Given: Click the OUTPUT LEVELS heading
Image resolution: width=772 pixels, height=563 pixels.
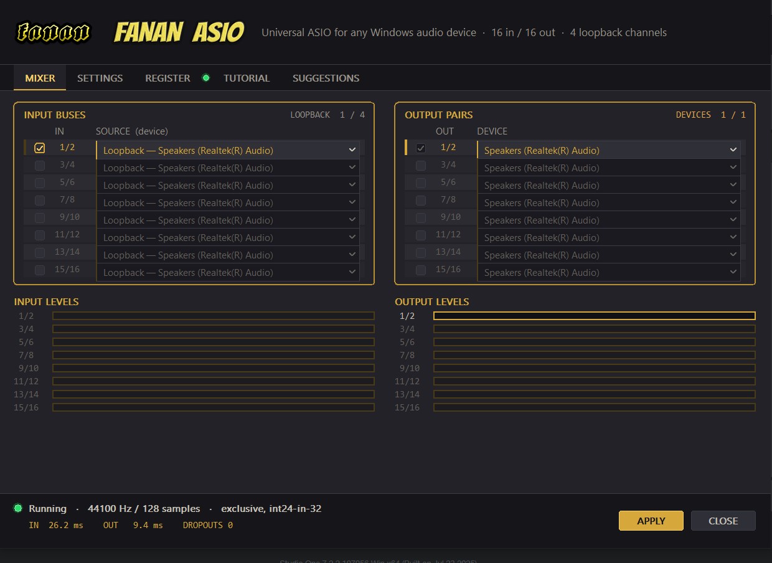Looking at the screenshot, I should [x=432, y=301].
